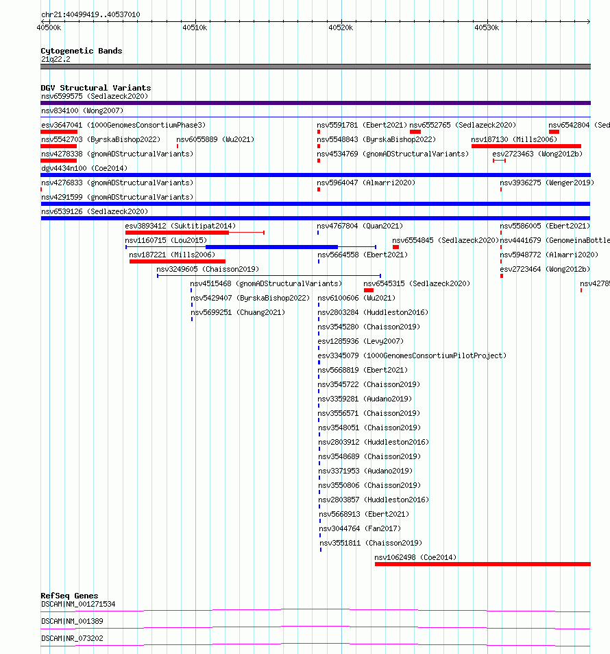Select nsv6552765 (Sedlazeck2020) label
Viewport: 610px width, 654px height.
tap(463, 125)
